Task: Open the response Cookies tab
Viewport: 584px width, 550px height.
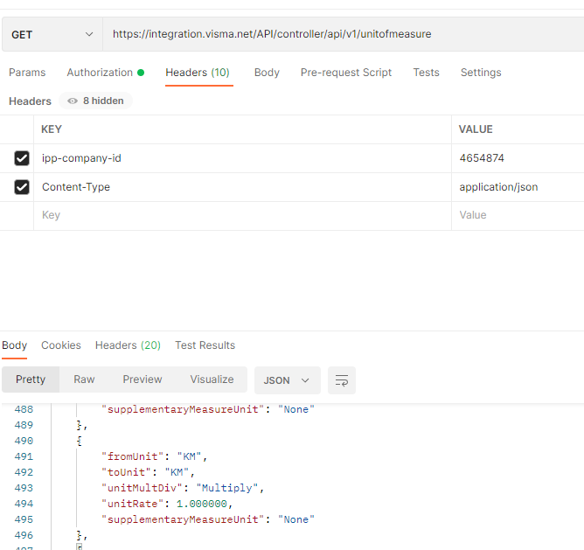Action: pos(61,345)
